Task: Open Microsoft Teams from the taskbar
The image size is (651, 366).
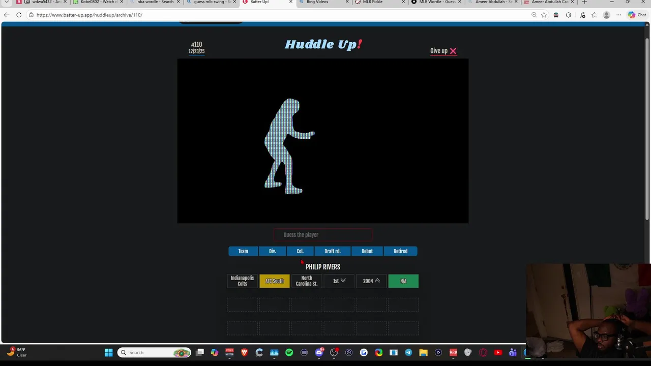Action: coord(513,352)
